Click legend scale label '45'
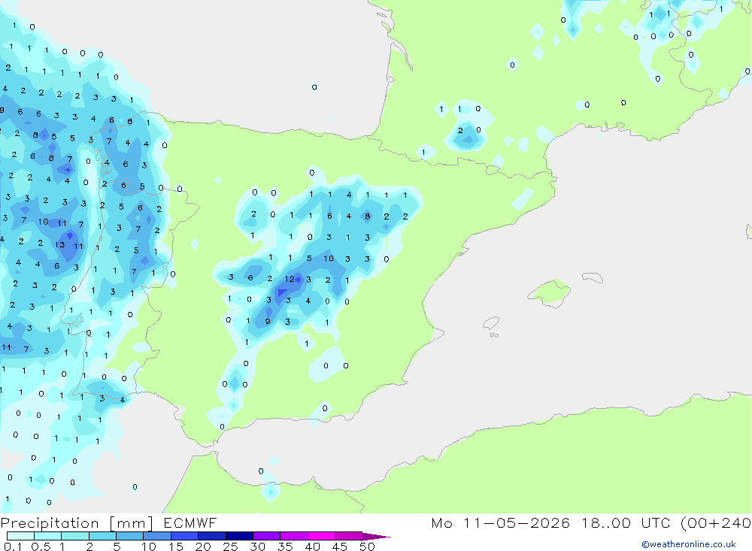The height and width of the screenshot is (551, 752). [340, 546]
